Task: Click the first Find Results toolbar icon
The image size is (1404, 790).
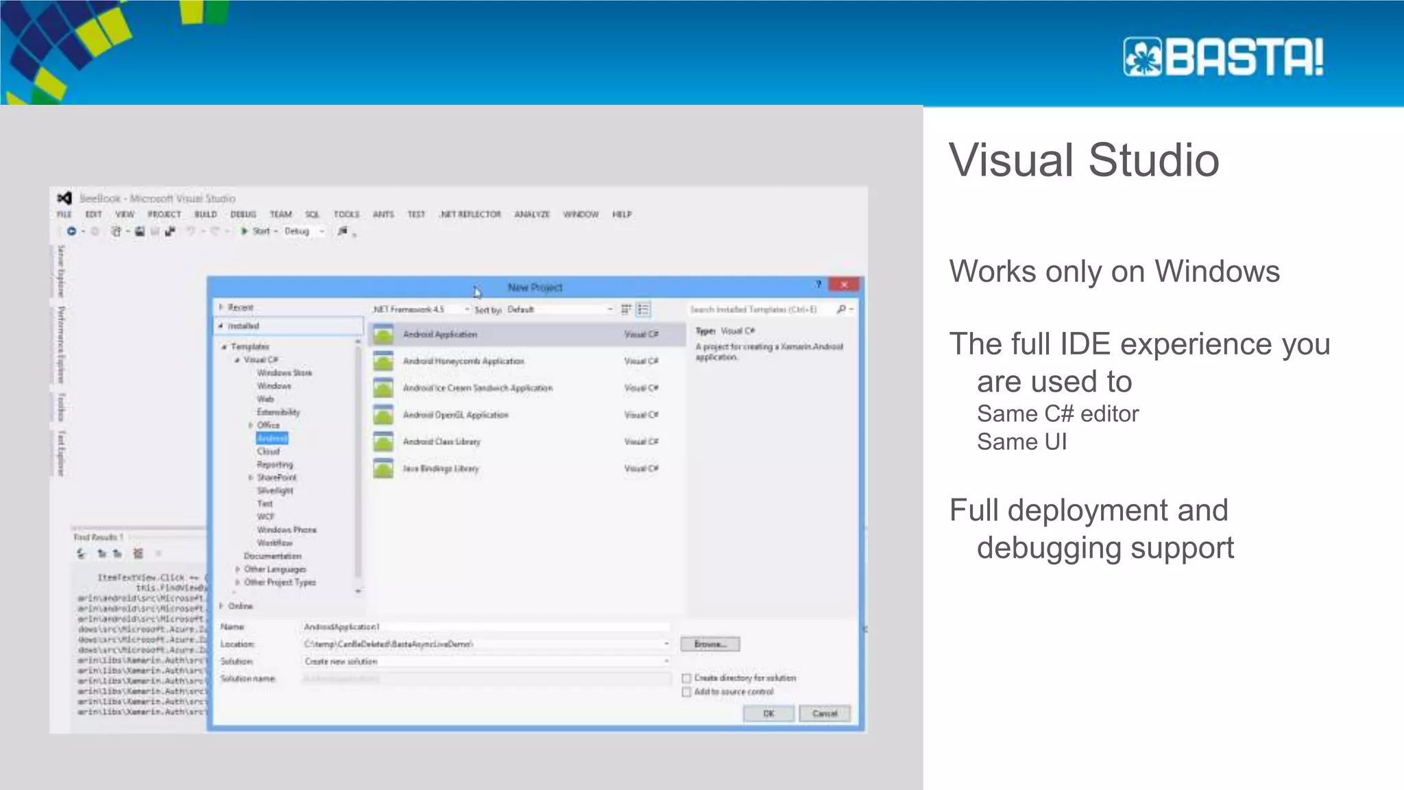Action: pyautogui.click(x=82, y=553)
